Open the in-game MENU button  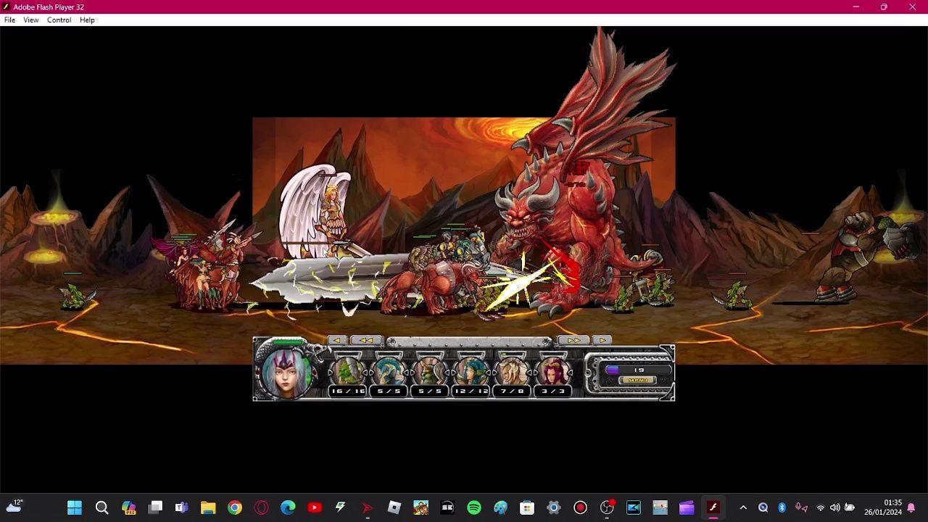click(637, 380)
